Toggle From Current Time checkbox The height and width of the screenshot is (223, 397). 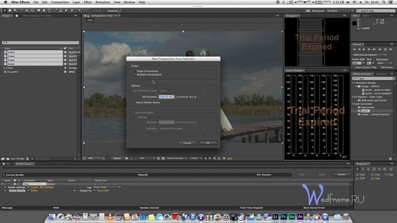[x=354, y=68]
